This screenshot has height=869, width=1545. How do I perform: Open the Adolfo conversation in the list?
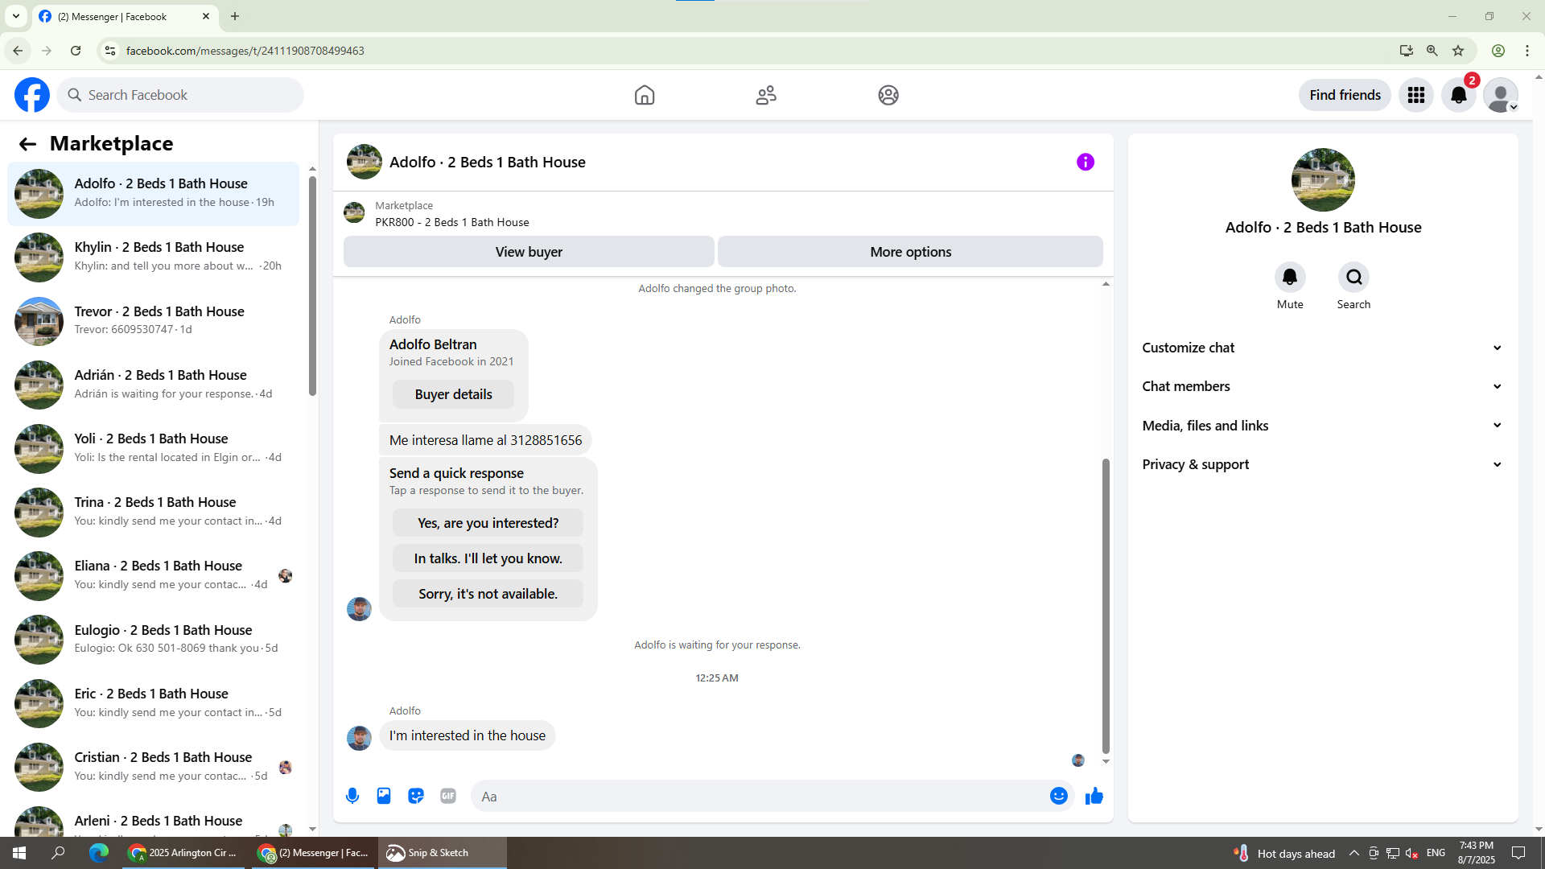pos(153,194)
